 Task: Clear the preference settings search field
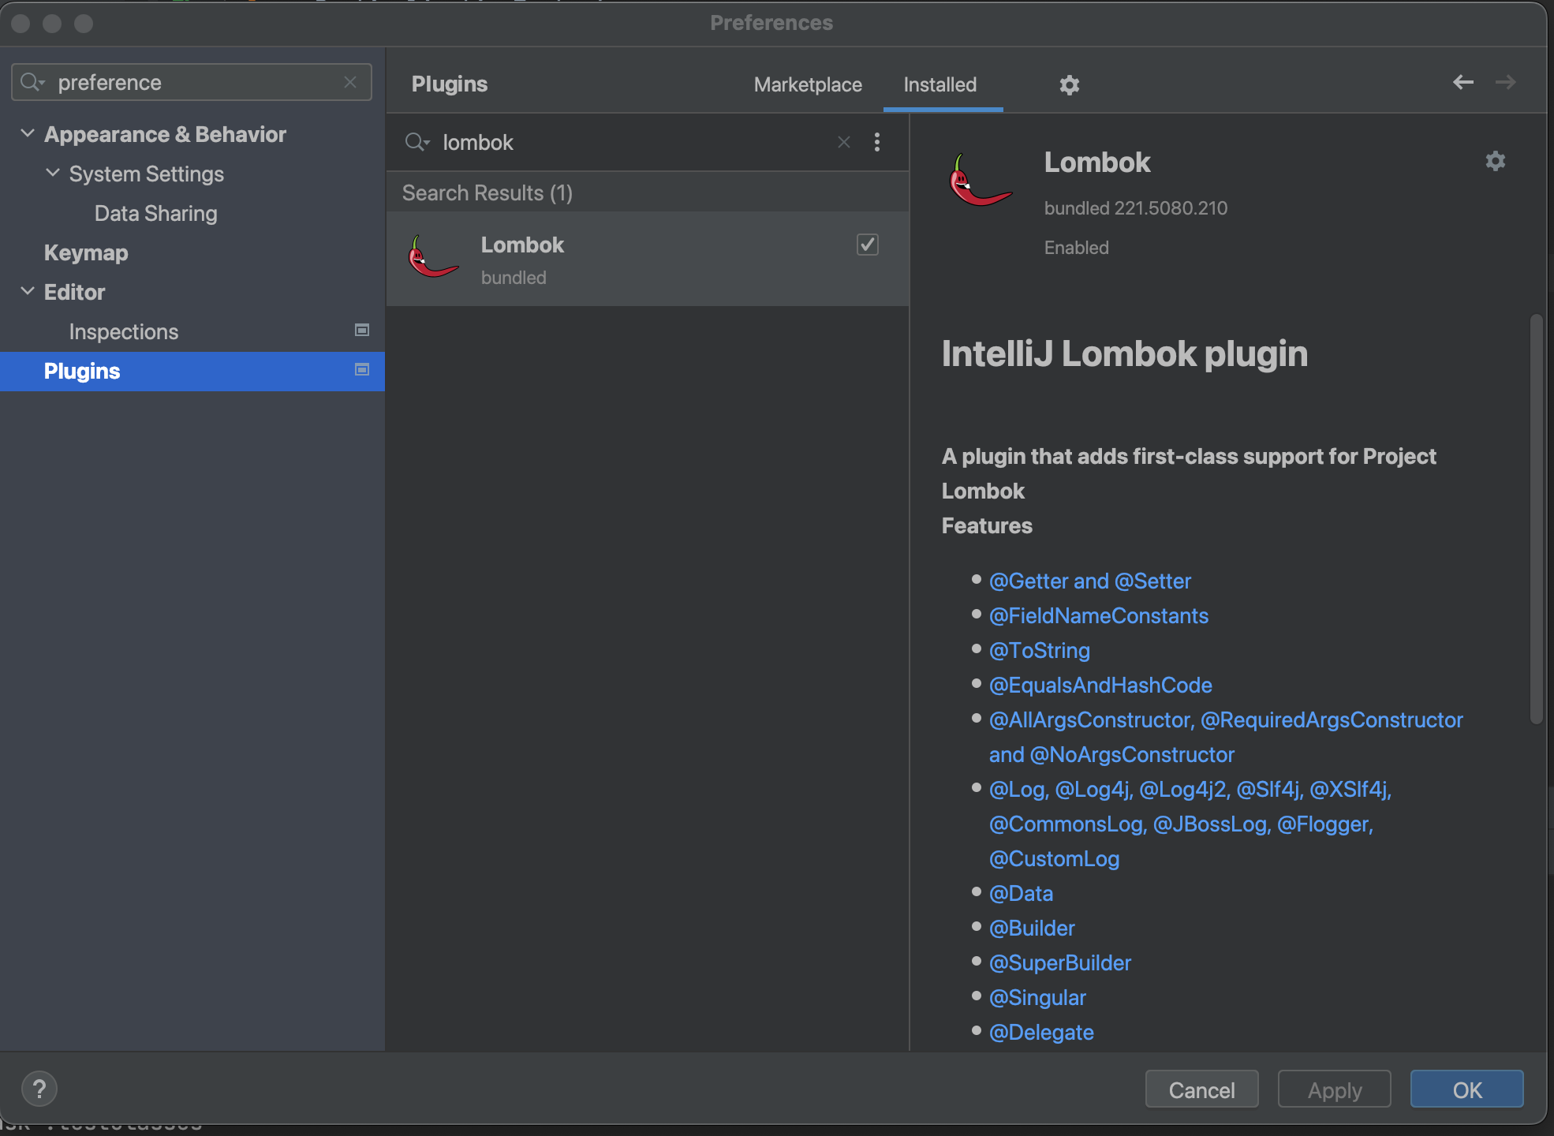350,82
